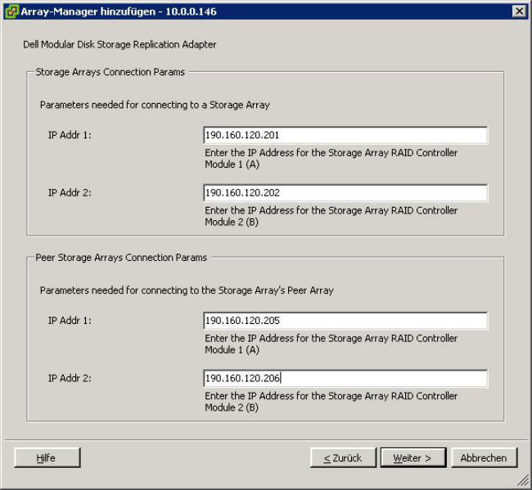Proceed by clicking the Weiter button
The image size is (532, 490).
click(413, 458)
